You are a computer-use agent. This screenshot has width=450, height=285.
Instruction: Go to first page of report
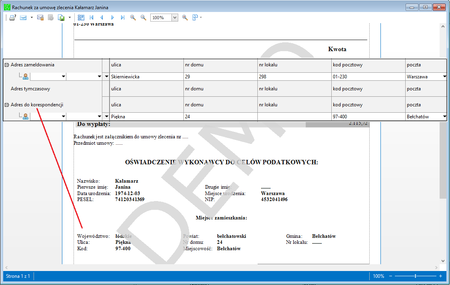tap(92, 18)
